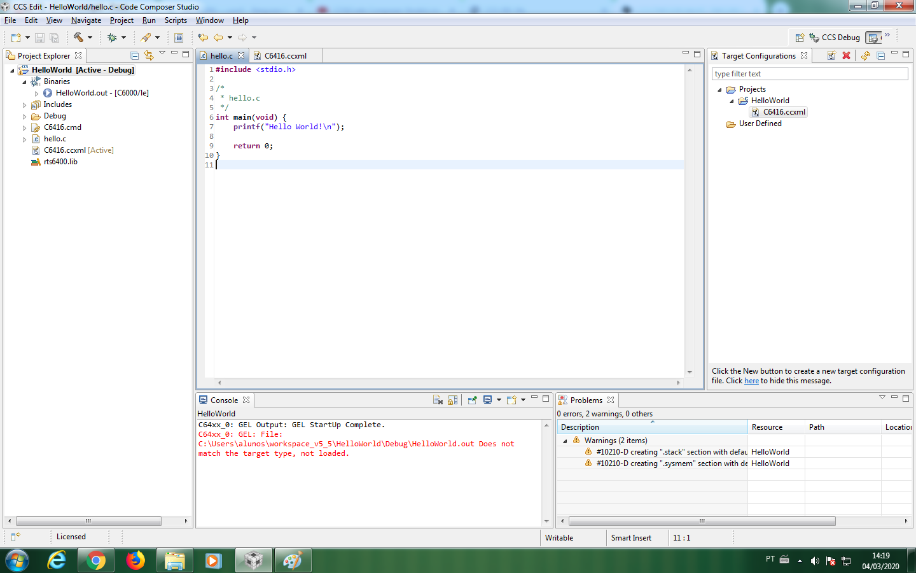Open the Scripts menu
This screenshot has height=573, width=916.
(176, 20)
